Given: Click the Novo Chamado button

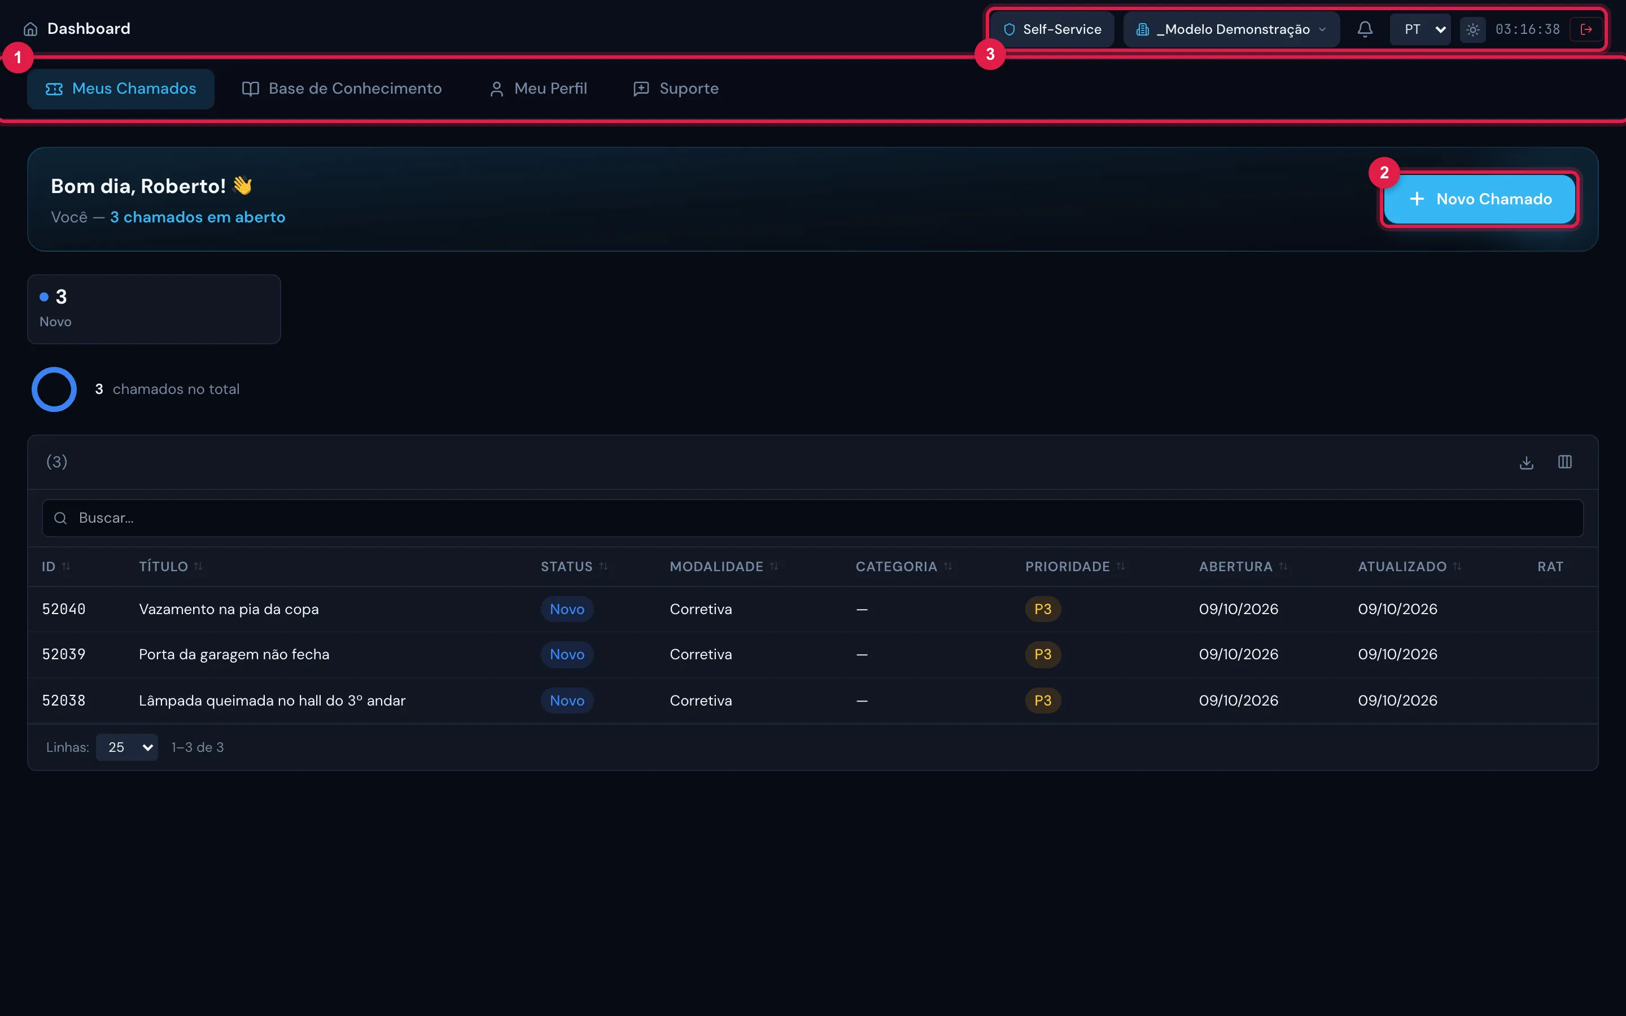Looking at the screenshot, I should point(1480,199).
